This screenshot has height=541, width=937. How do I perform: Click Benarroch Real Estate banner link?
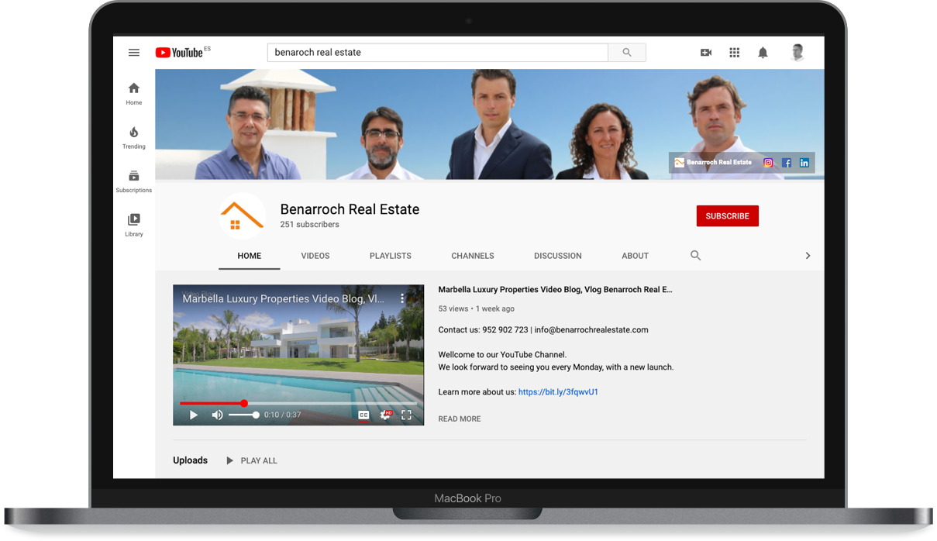[713, 163]
